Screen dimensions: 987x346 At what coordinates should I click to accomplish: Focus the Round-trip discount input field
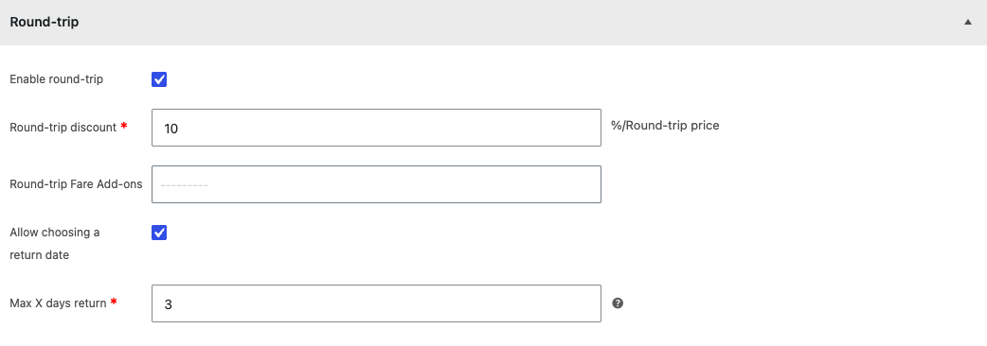376,129
